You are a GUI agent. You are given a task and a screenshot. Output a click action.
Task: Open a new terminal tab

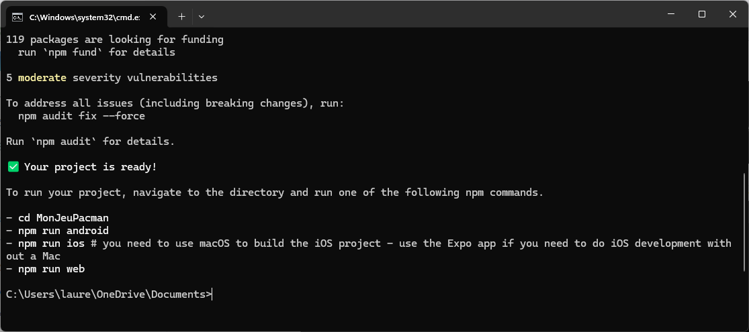click(181, 15)
